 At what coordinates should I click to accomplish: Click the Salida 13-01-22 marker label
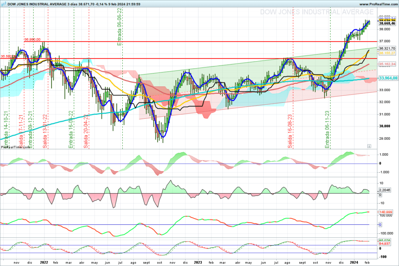click(x=45, y=132)
